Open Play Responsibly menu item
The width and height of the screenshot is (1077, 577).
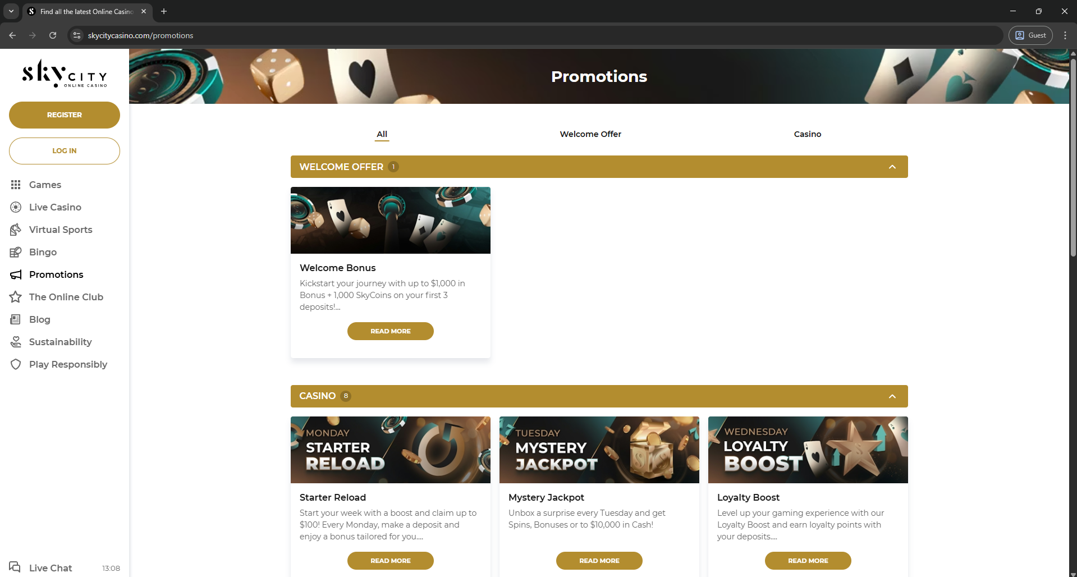(x=68, y=364)
